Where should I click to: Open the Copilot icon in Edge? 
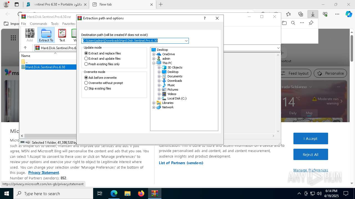point(349,14)
